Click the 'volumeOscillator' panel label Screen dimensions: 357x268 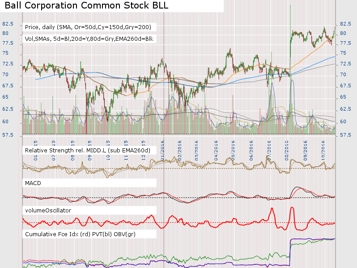coord(48,210)
